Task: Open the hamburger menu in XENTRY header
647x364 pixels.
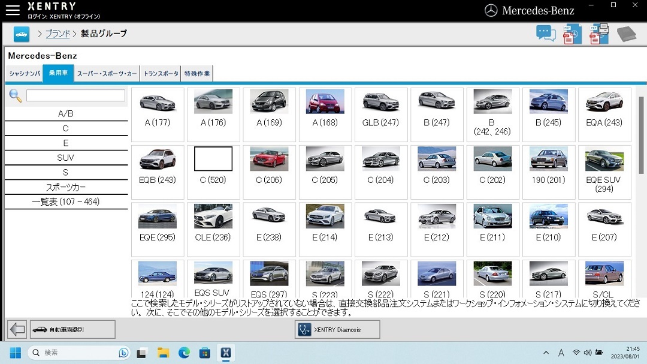Action: point(12,10)
